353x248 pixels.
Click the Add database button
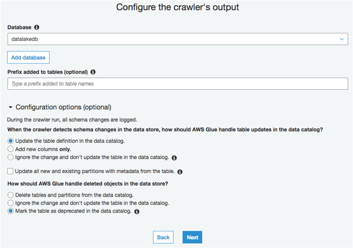[x=28, y=57]
